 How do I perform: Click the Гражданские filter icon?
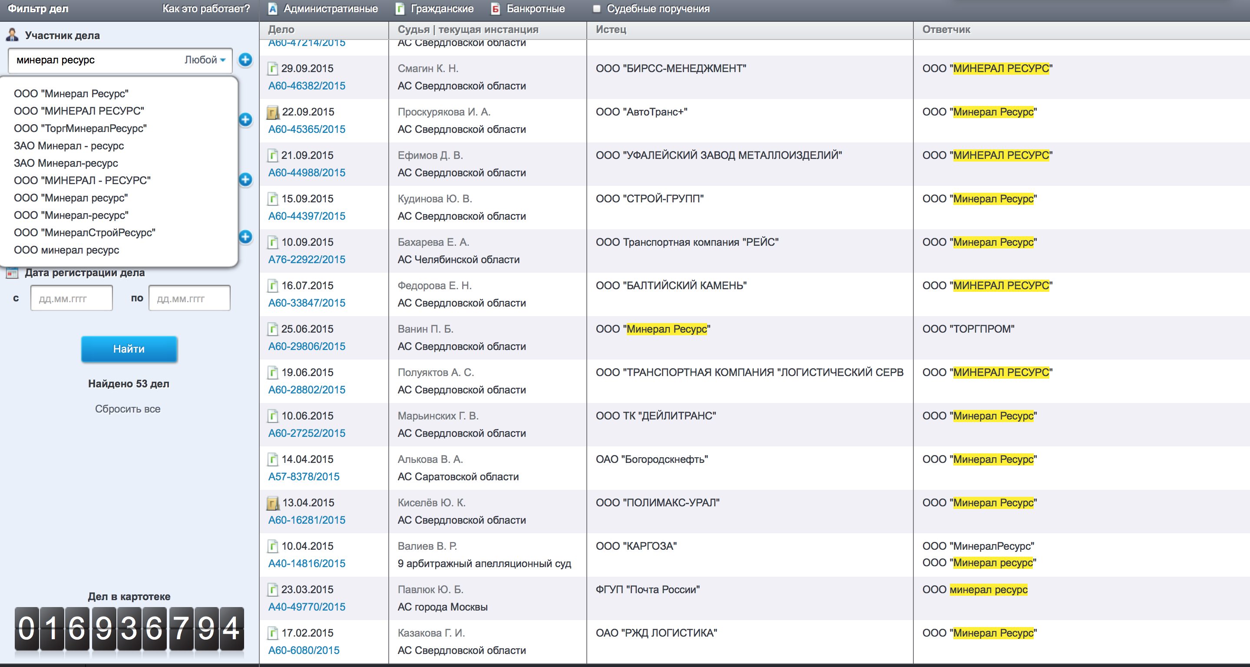coord(400,9)
